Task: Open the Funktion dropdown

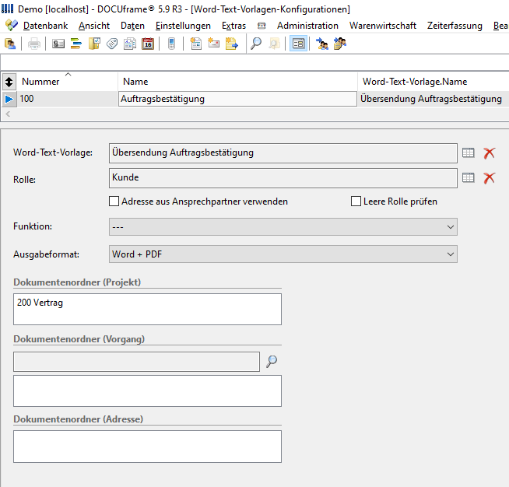Action: pyautogui.click(x=283, y=227)
